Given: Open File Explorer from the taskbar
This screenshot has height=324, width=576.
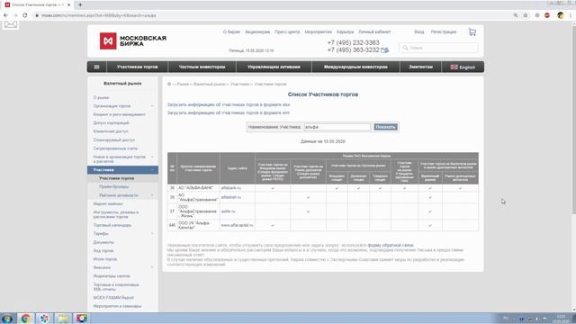Looking at the screenshot, I should [x=63, y=319].
